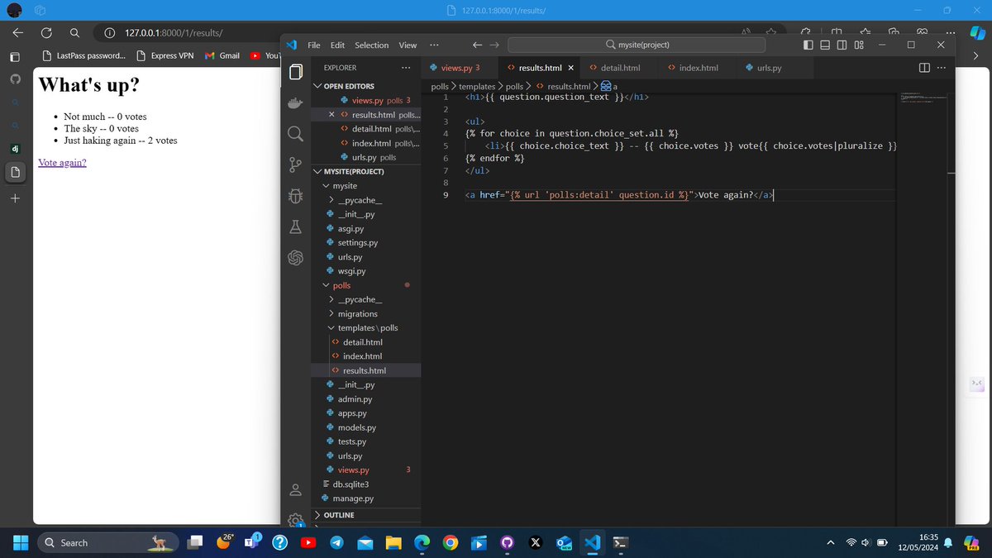This screenshot has height=558, width=992.
Task: Launch Google Chrome from the taskbar
Action: [451, 543]
